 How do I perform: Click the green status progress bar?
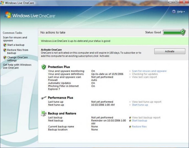[x=172, y=32]
